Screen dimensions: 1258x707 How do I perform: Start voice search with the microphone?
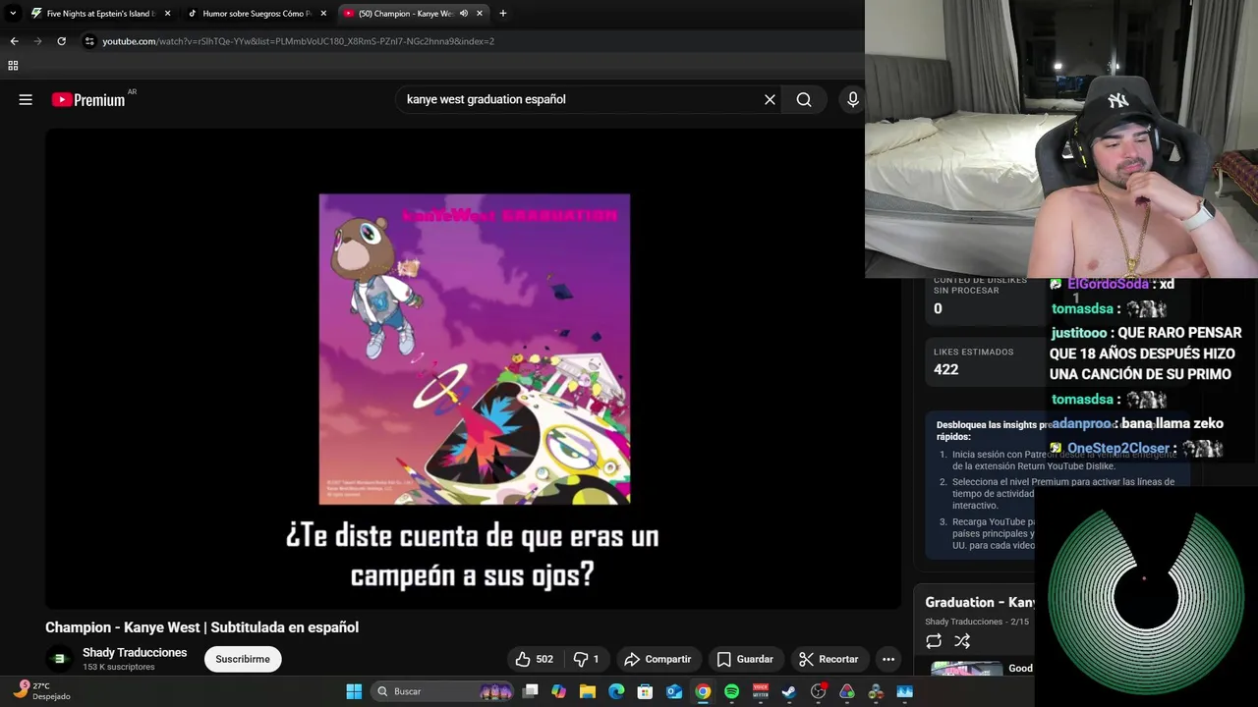pos(852,99)
